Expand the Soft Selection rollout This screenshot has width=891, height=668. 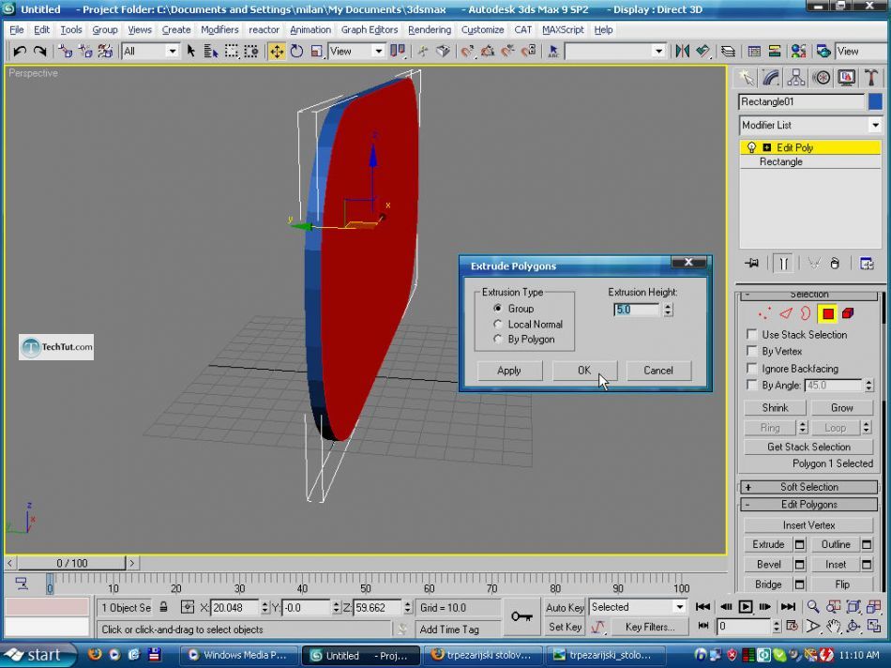809,487
